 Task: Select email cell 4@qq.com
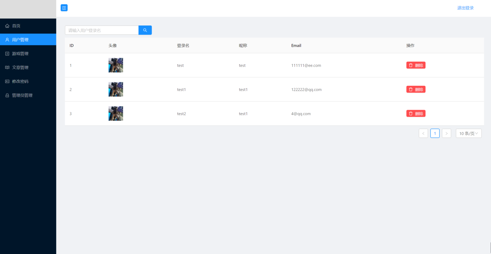pyautogui.click(x=301, y=114)
